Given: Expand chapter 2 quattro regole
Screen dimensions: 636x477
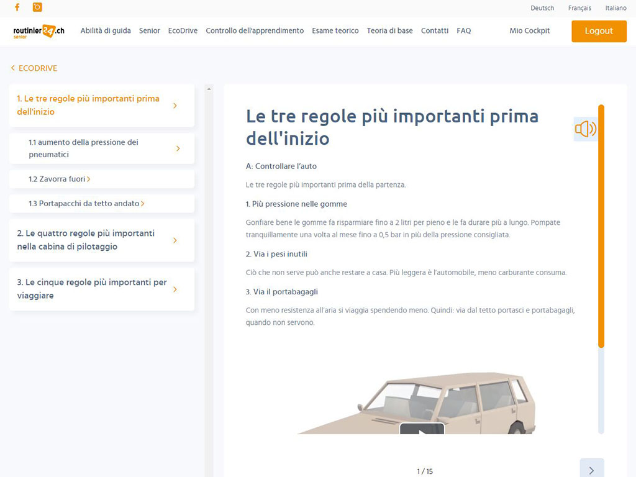Looking at the screenshot, I should pyautogui.click(x=101, y=240).
